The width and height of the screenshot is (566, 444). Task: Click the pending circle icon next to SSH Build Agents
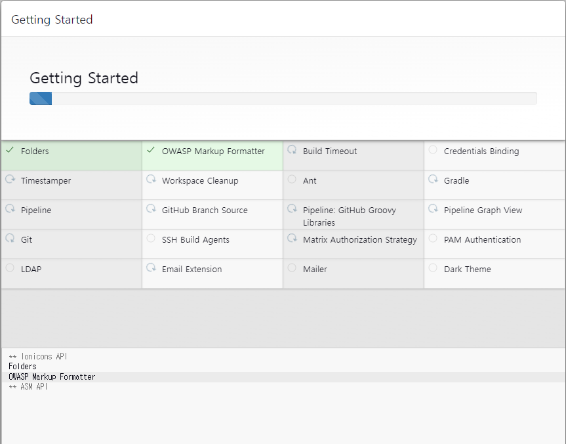point(151,238)
